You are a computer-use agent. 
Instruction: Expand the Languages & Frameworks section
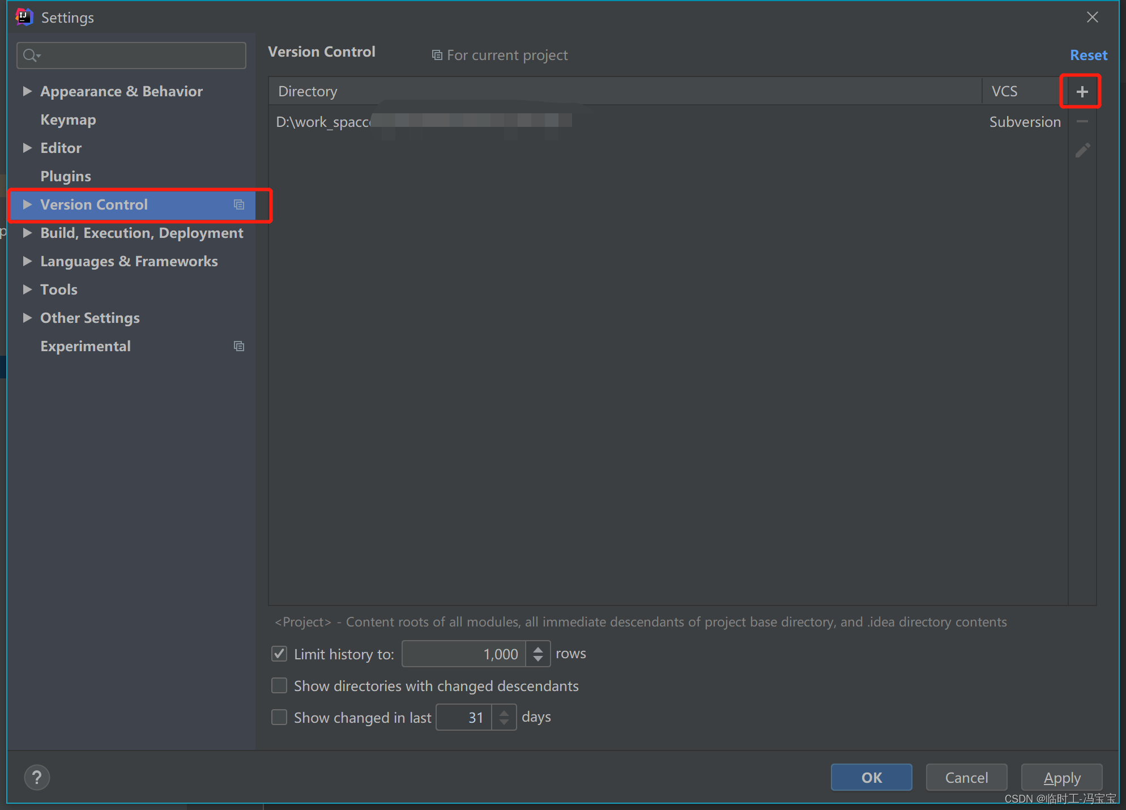click(x=27, y=262)
